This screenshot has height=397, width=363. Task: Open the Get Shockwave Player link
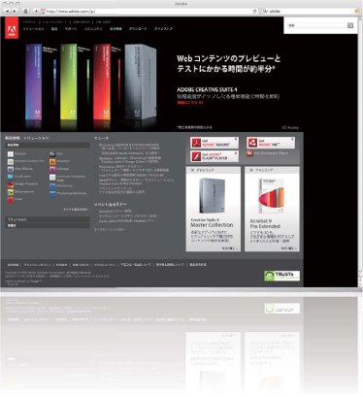(271, 153)
